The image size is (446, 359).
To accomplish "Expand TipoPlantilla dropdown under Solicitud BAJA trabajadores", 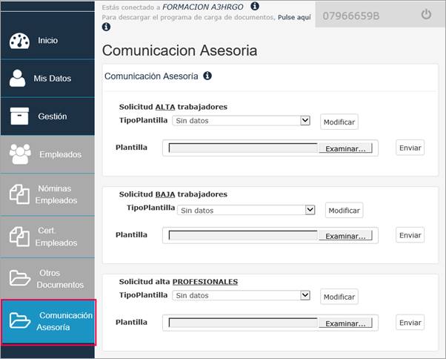I will [246, 210].
